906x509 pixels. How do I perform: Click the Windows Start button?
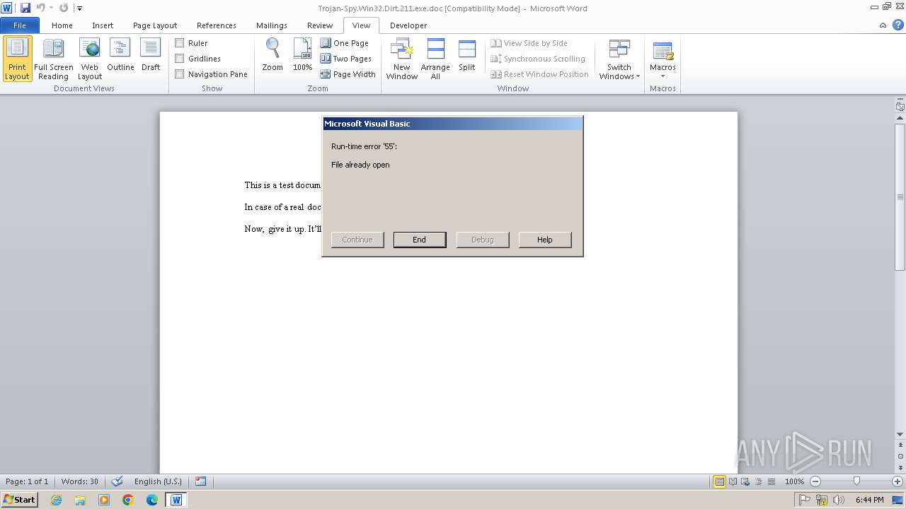[20, 499]
